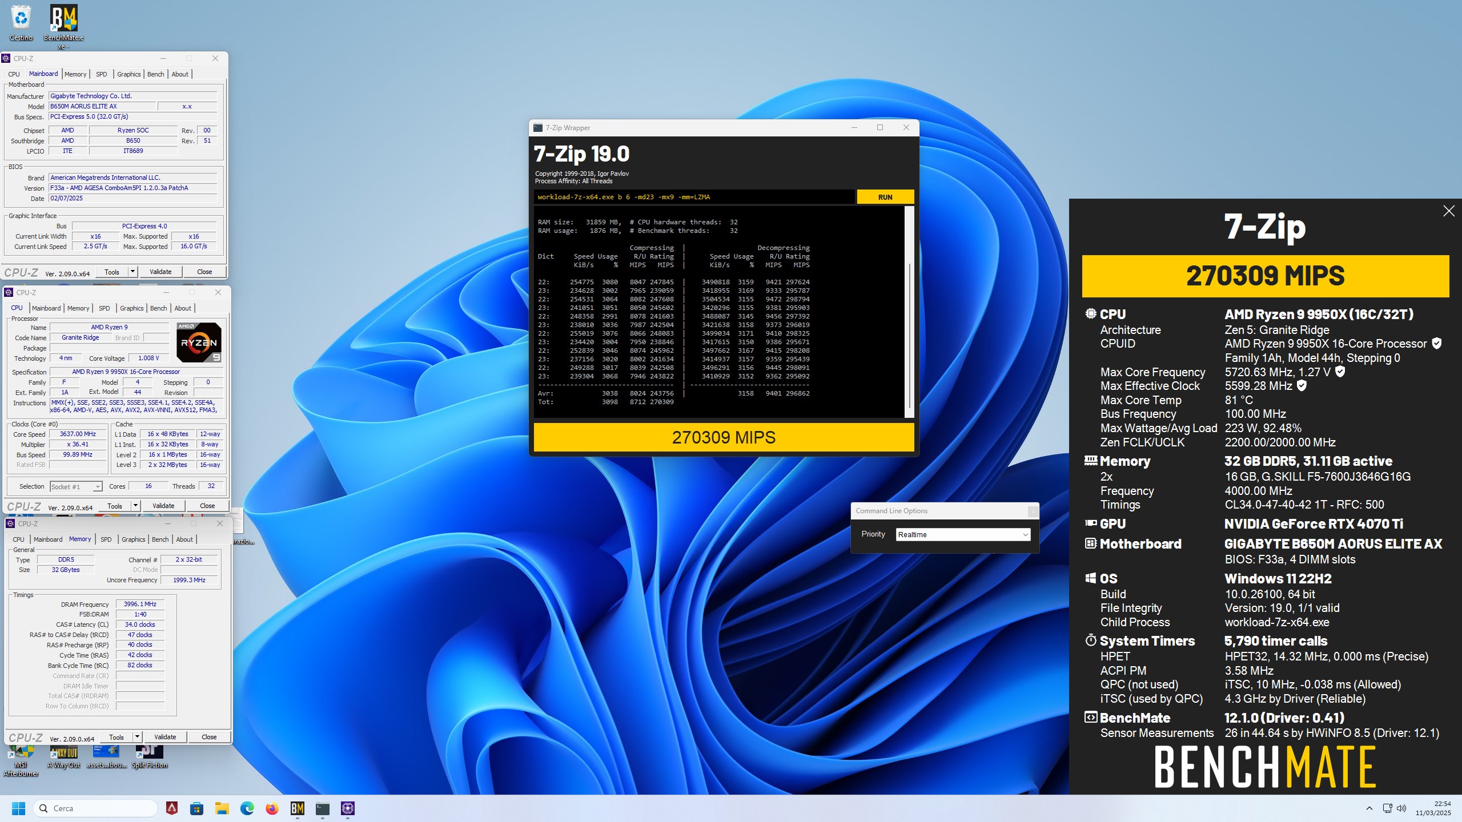Open MSI Afterburner desktop shortcut
The image size is (1462, 822).
(x=21, y=760)
